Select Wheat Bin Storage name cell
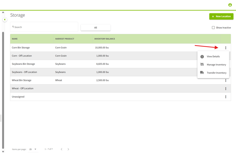The width and height of the screenshot is (236, 153). tap(22, 80)
